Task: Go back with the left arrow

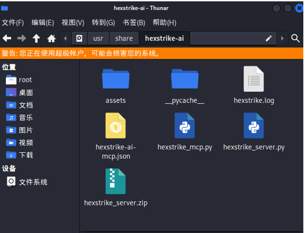Action: pyautogui.click(x=7, y=38)
